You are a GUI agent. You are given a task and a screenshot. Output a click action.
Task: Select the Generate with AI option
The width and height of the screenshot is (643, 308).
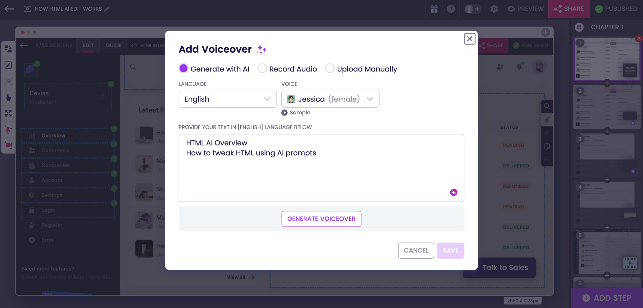184,68
